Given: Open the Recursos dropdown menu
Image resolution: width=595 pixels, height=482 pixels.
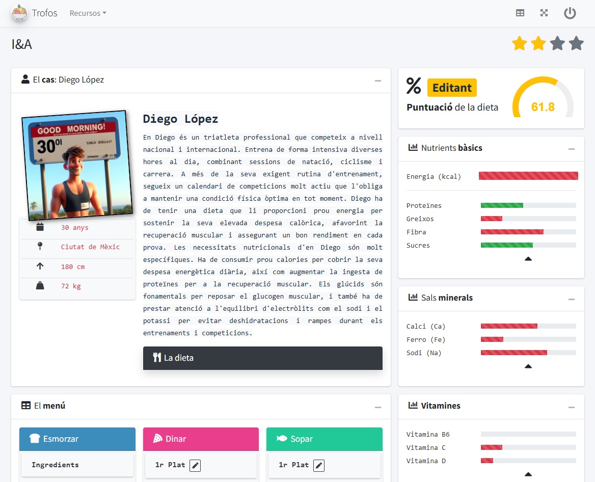Looking at the screenshot, I should [x=88, y=13].
